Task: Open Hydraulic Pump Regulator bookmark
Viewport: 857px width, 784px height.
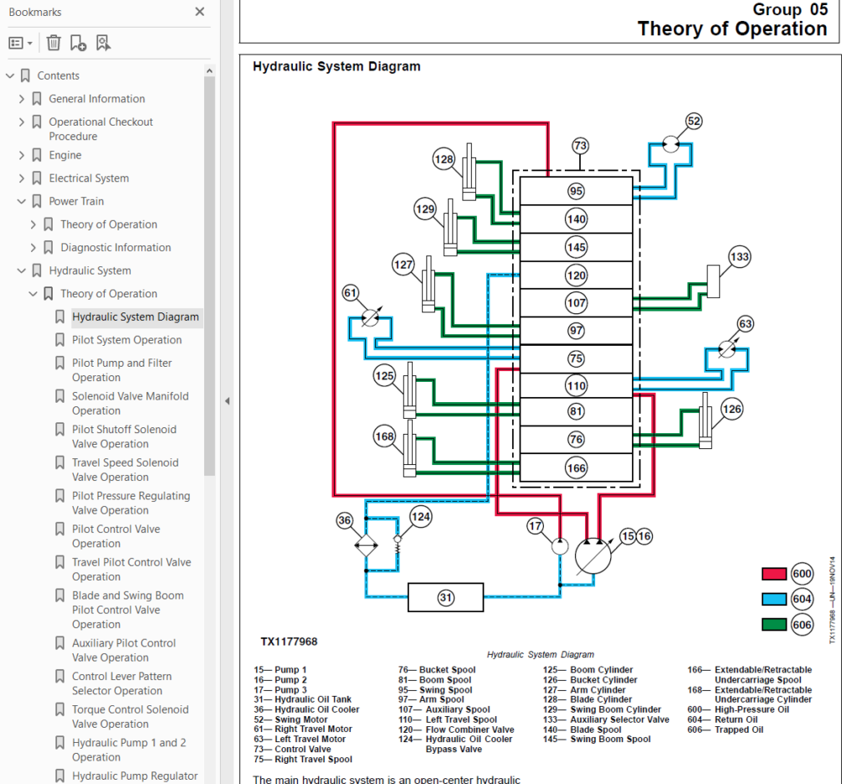Action: point(135,776)
